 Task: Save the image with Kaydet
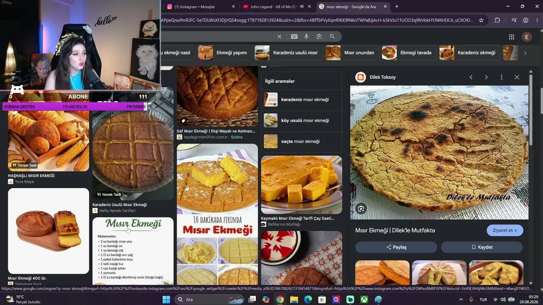click(x=482, y=247)
